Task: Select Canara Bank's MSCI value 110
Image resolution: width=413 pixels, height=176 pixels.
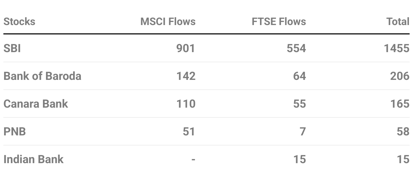Action: (x=186, y=104)
